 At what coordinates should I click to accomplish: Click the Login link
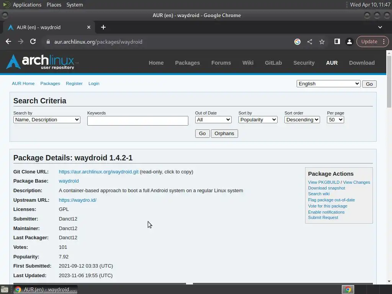[x=94, y=83]
